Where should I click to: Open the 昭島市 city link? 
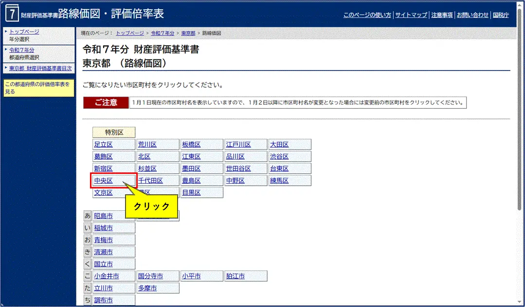tap(103, 216)
